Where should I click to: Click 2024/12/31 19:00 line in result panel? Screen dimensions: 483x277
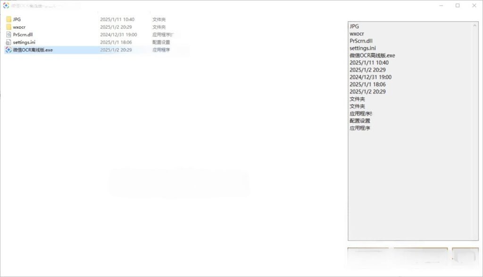(371, 77)
